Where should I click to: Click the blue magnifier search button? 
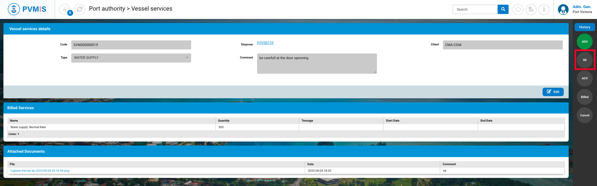(x=503, y=9)
